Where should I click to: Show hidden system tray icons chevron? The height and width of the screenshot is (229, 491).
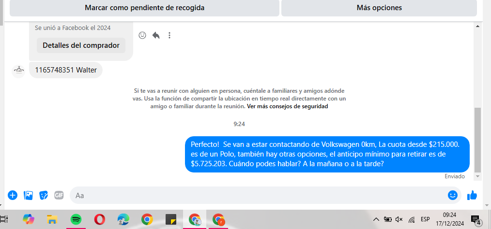[x=376, y=219]
